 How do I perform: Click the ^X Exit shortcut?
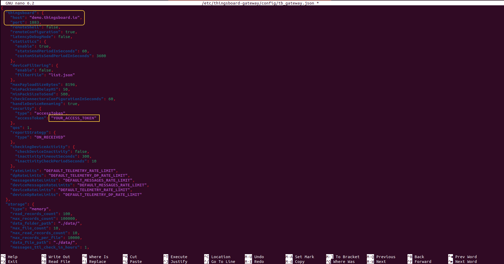tap(9, 262)
